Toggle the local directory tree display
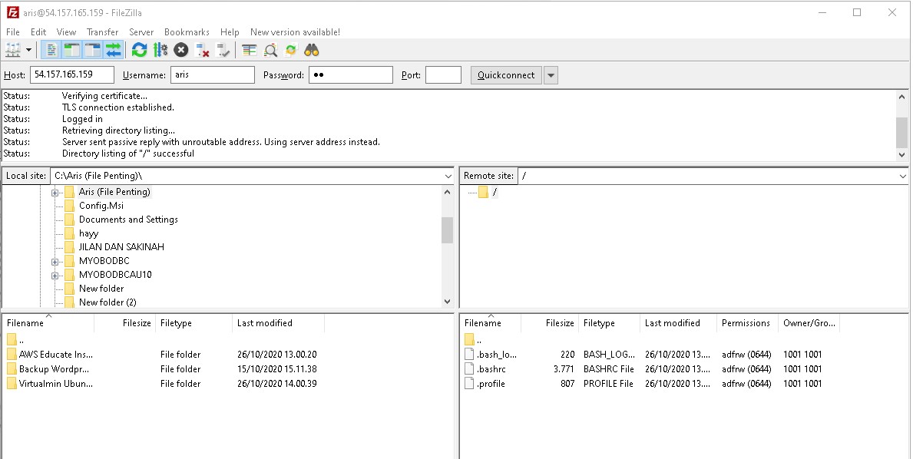The width and height of the screenshot is (913, 459). click(71, 51)
